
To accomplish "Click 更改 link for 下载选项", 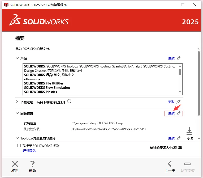I will (x=171, y=102).
